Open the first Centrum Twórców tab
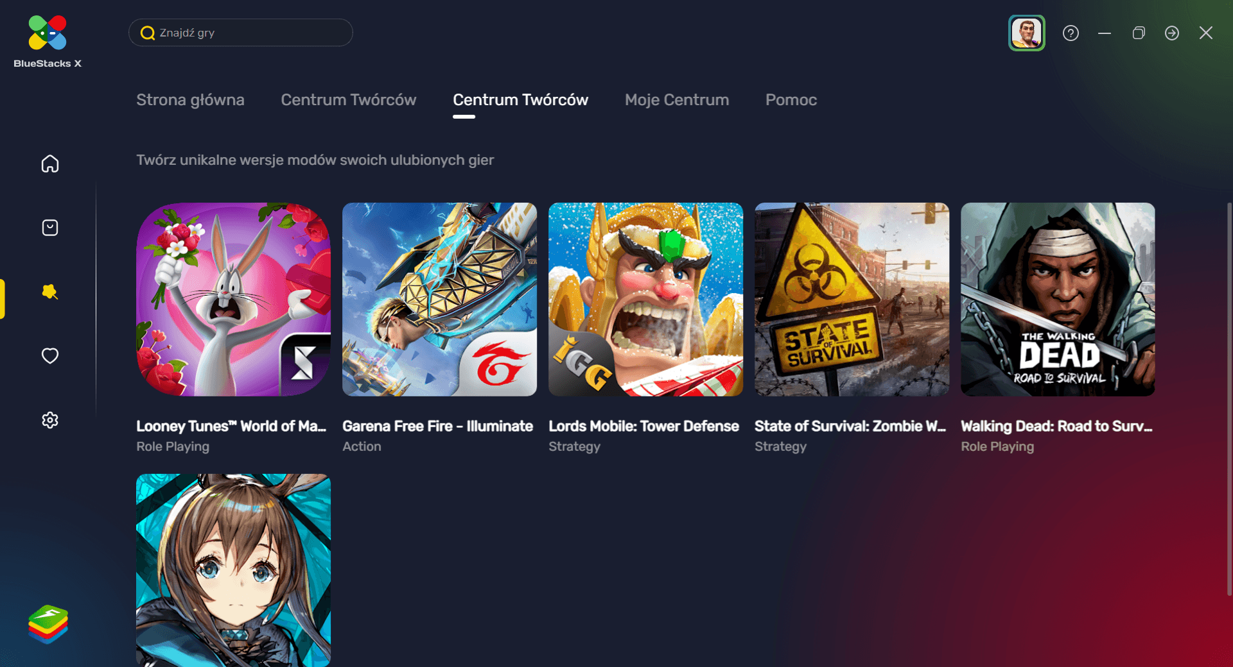 pos(349,100)
